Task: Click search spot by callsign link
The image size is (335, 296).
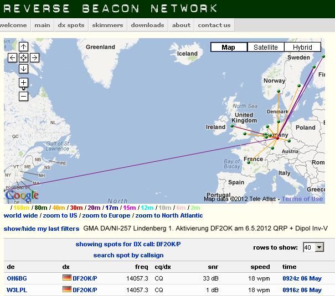Action: pos(128,255)
